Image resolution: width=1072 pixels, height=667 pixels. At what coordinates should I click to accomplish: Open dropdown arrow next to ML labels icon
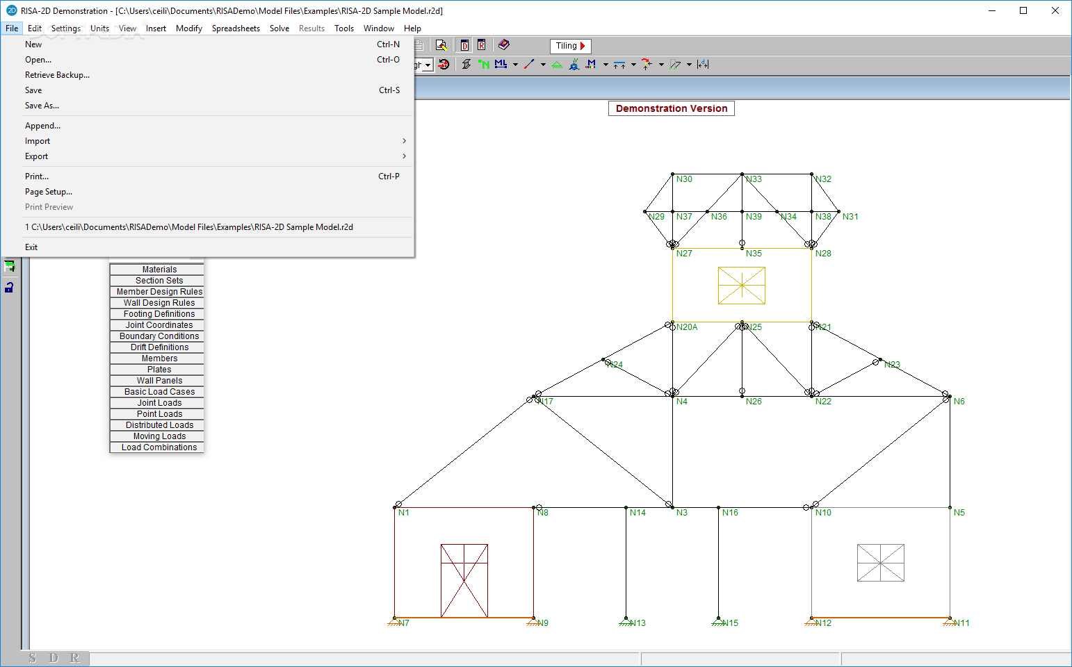click(x=515, y=65)
